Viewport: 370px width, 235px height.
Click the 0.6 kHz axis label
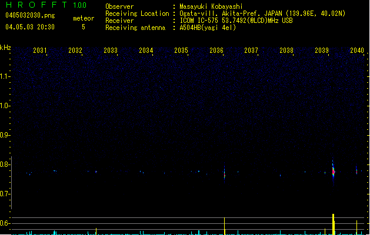pyautogui.click(x=5, y=223)
